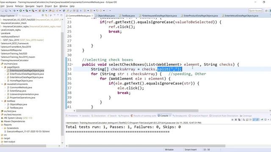Open the perspective icon beside Quick Access

point(266,11)
